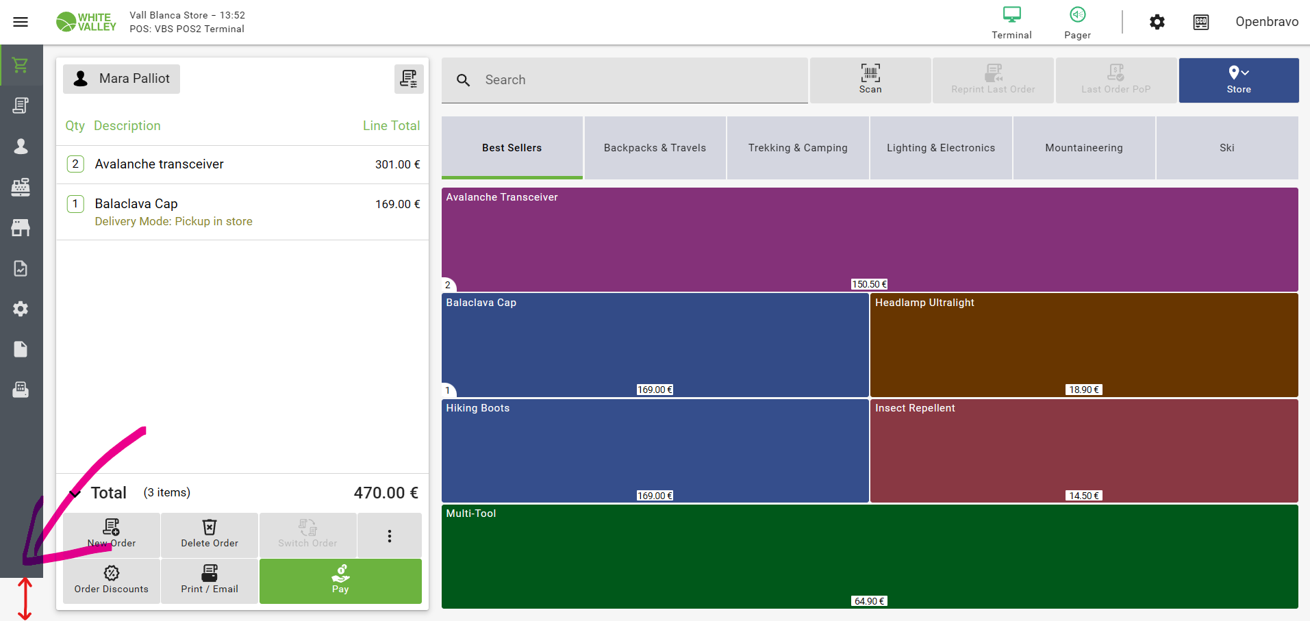Open the customers icon in sidebar

21,146
